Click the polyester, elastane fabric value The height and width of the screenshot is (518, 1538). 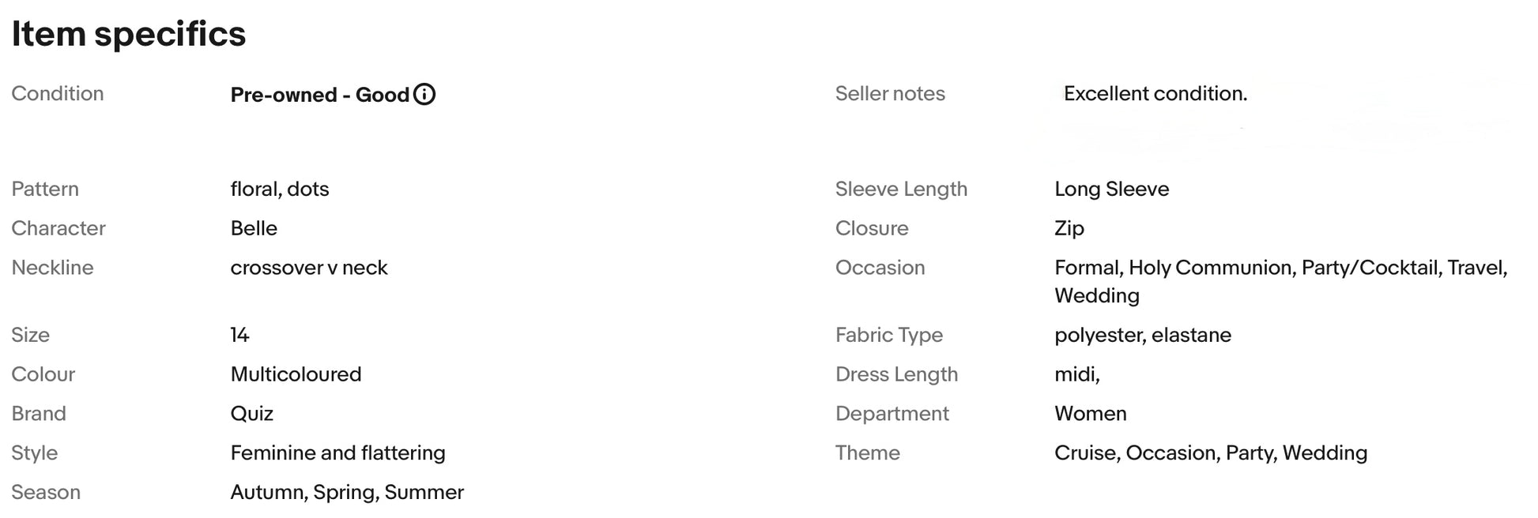tap(1143, 336)
